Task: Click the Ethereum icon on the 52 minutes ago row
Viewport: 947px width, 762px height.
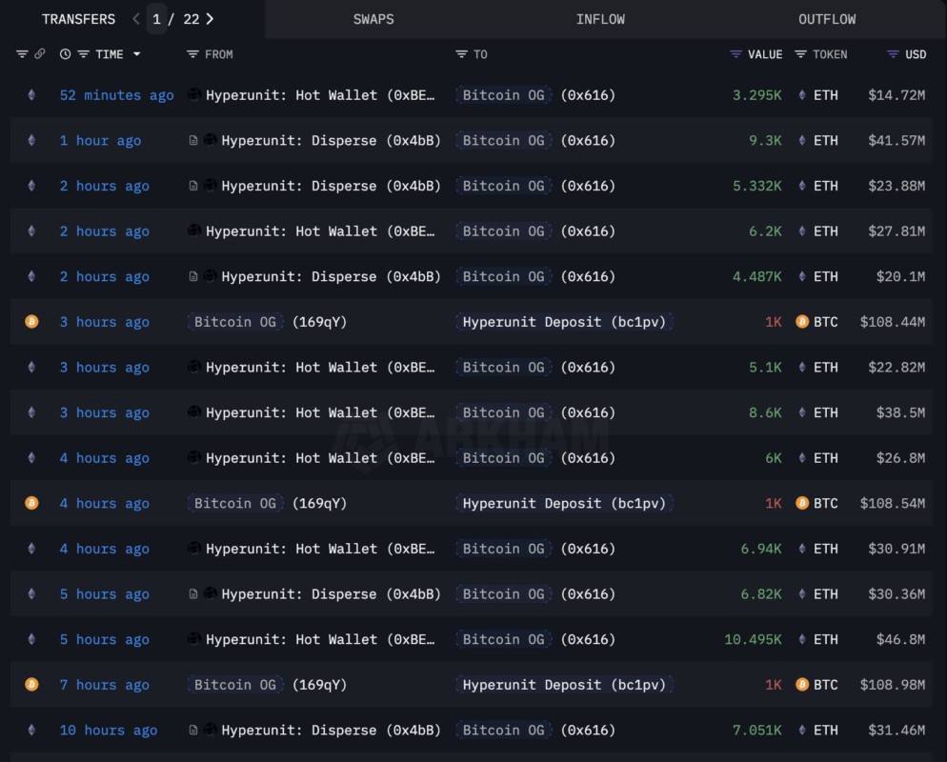Action: [31, 95]
